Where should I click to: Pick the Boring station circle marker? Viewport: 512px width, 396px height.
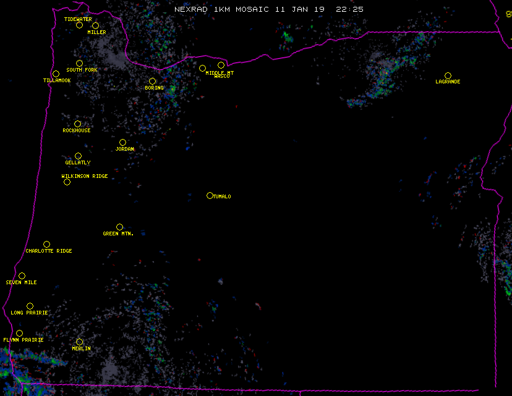point(152,82)
